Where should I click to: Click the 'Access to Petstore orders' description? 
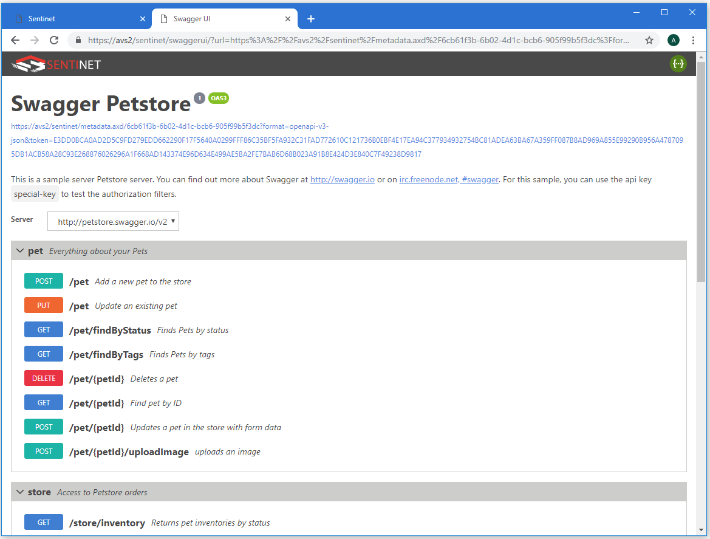click(102, 492)
